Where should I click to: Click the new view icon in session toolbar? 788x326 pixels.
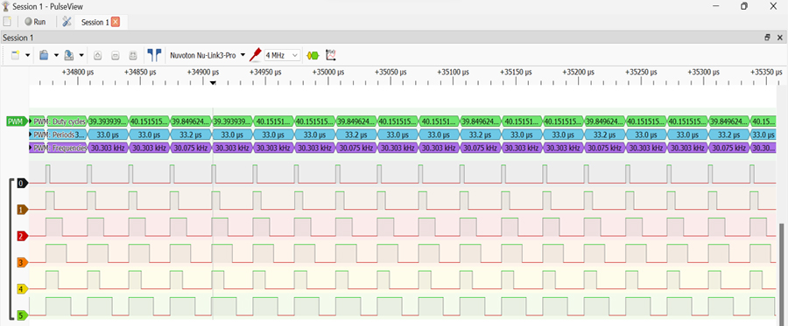tap(16, 55)
